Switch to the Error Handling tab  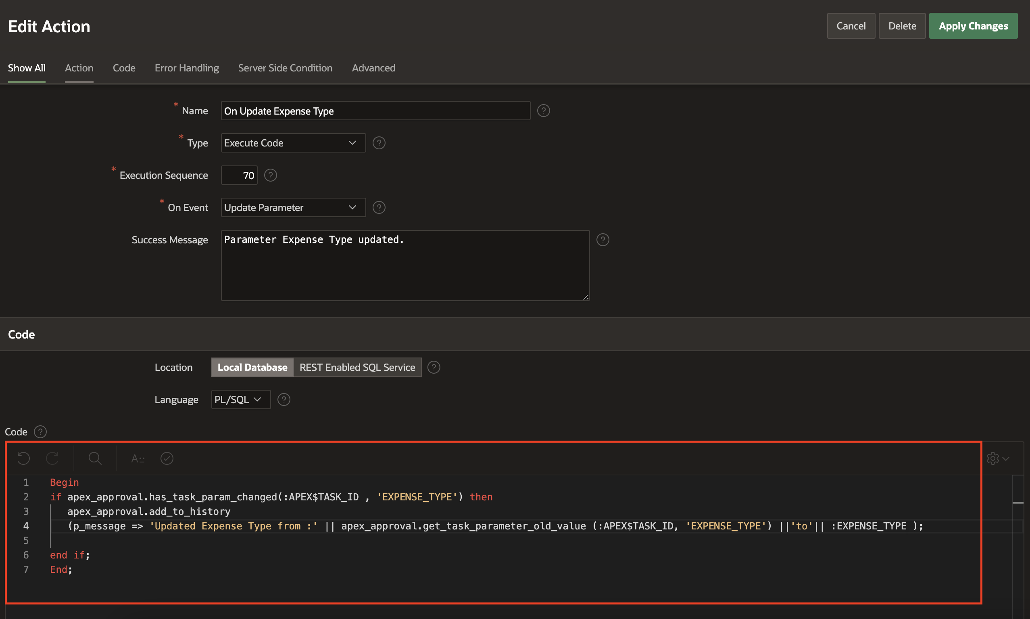pos(186,68)
